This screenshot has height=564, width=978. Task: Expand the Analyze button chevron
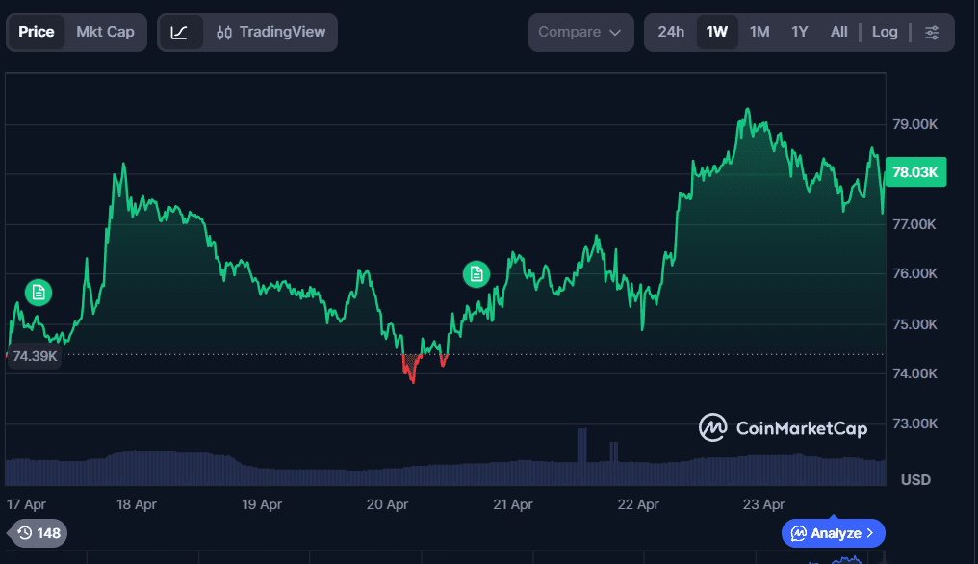pos(870,532)
